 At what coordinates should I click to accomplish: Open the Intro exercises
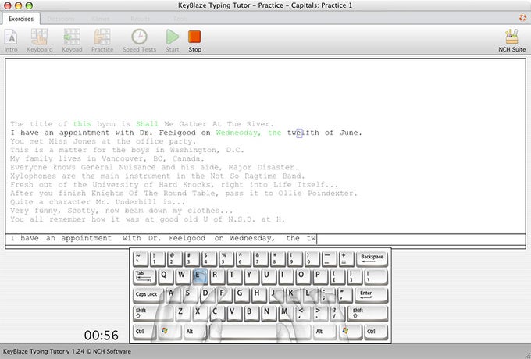pos(11,41)
